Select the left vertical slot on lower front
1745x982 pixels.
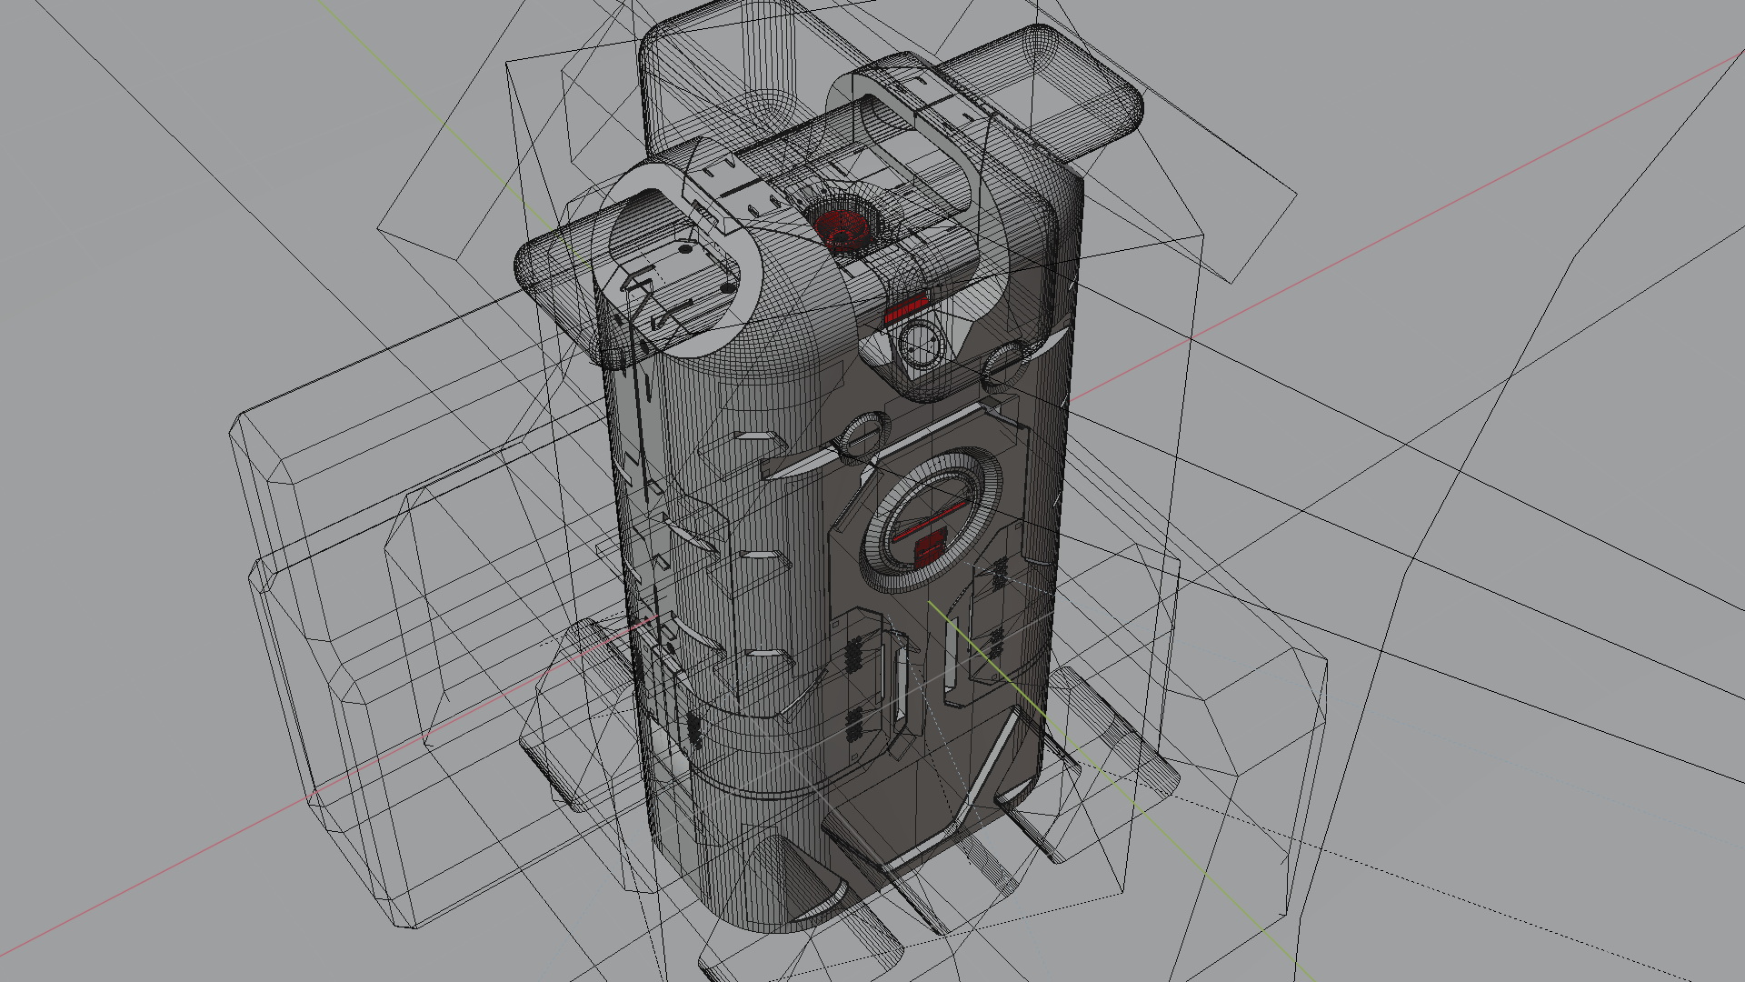[x=901, y=682]
